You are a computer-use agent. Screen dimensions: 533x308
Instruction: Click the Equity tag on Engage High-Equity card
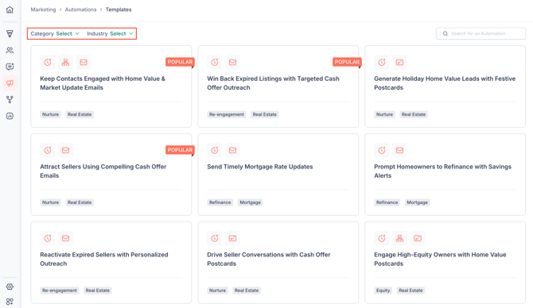pos(383,291)
